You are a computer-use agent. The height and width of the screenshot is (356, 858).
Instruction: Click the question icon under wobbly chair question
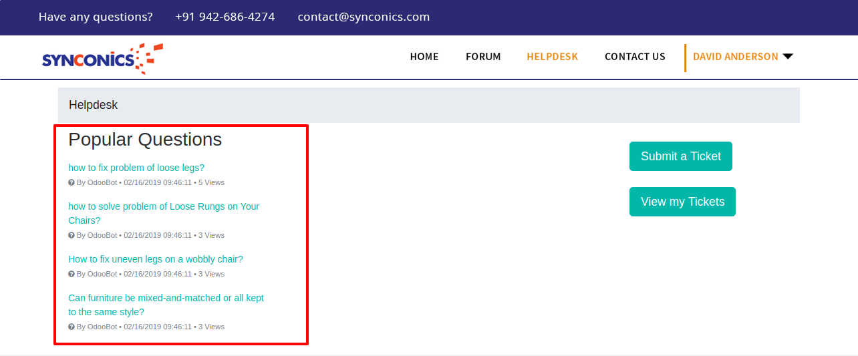[x=71, y=274]
